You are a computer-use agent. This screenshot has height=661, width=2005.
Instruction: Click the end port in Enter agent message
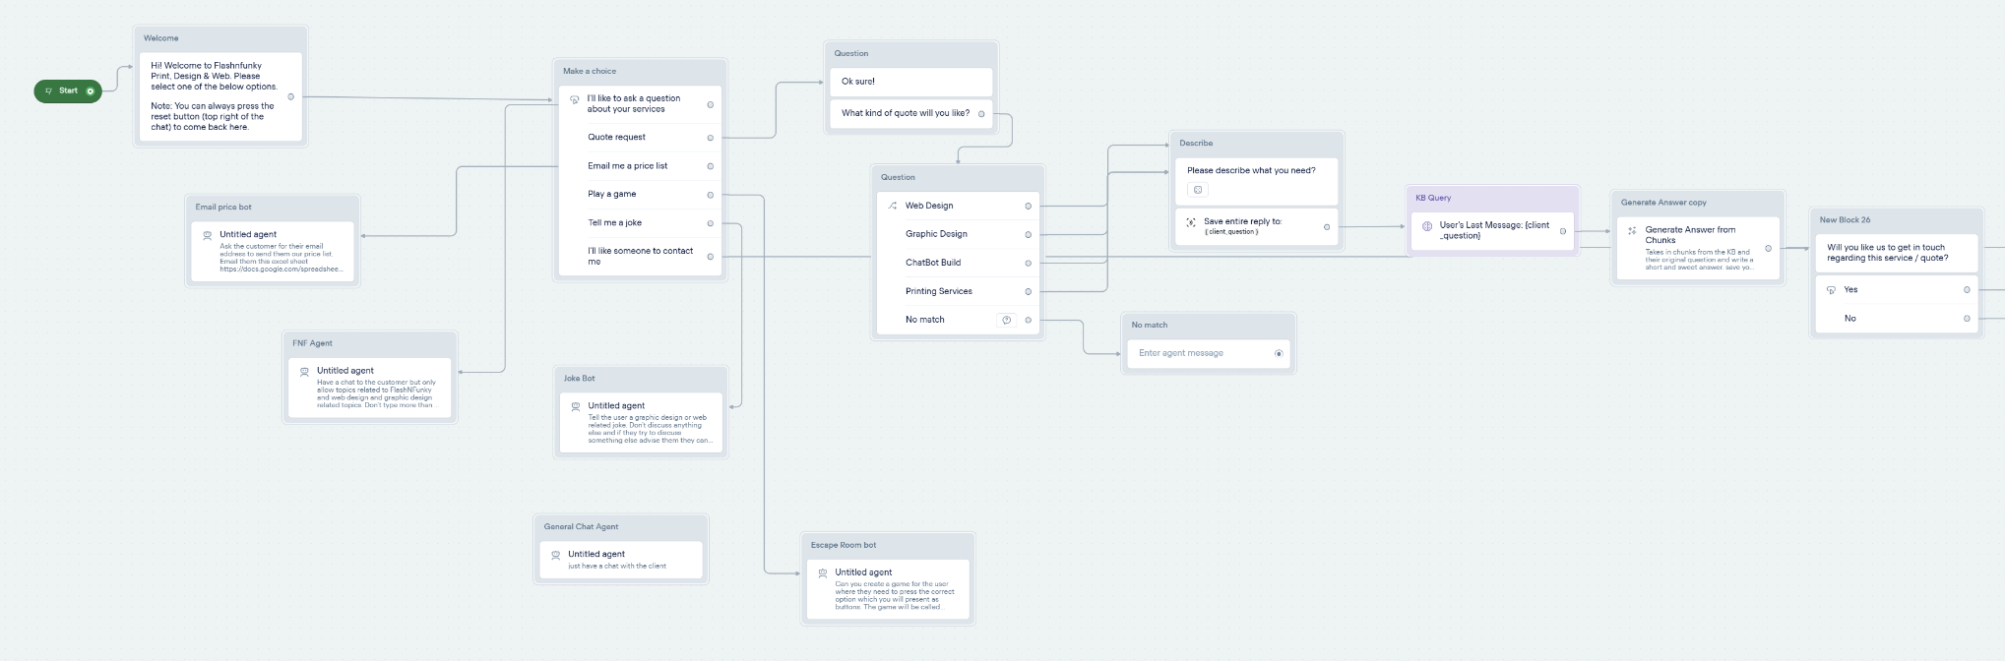coord(1279,353)
